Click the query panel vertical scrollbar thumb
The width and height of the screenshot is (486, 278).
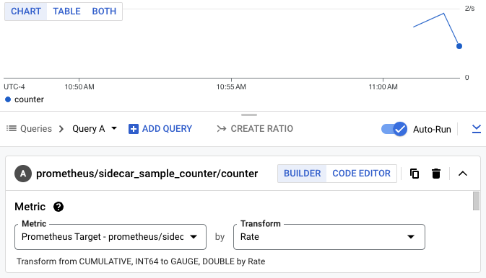[476, 201]
